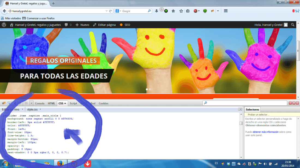
Task: Open the Firebug panel options dropdown arrow
Action: [31, 103]
